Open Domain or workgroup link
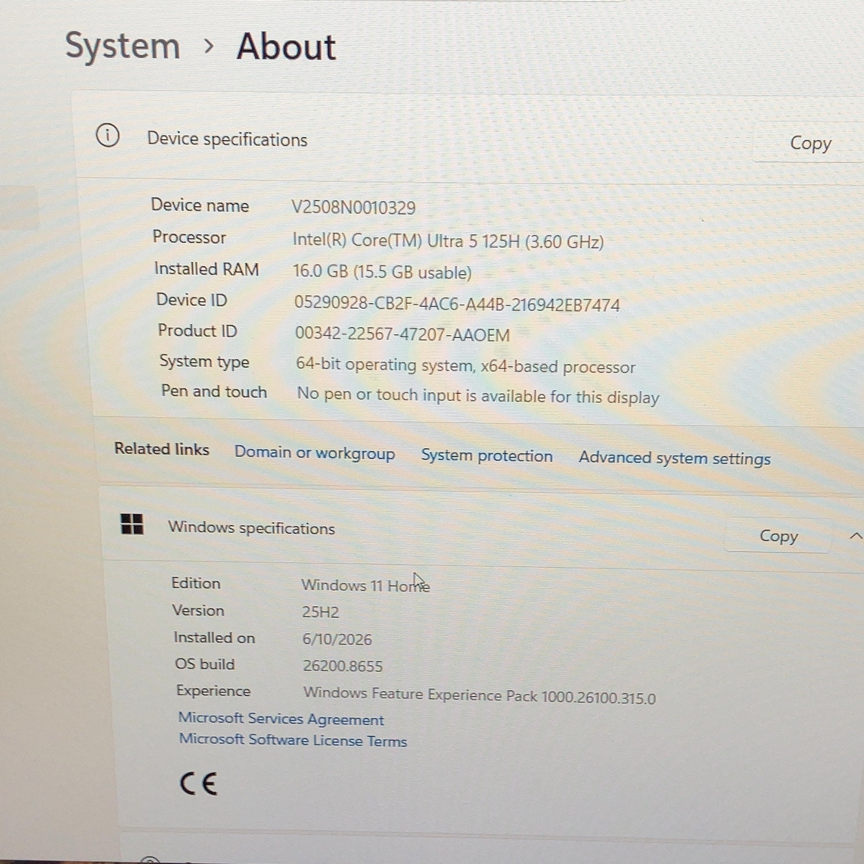 [314, 453]
